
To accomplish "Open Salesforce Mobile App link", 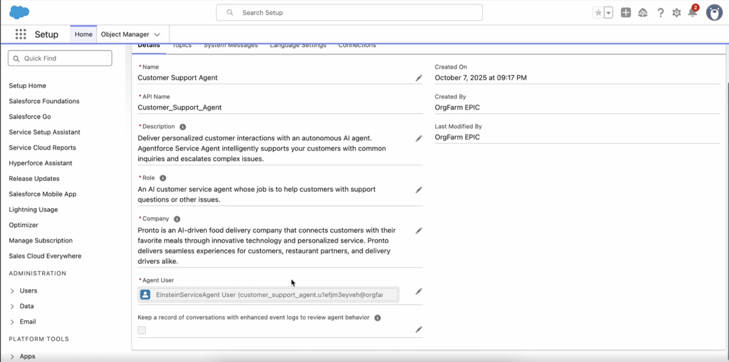I will point(42,194).
